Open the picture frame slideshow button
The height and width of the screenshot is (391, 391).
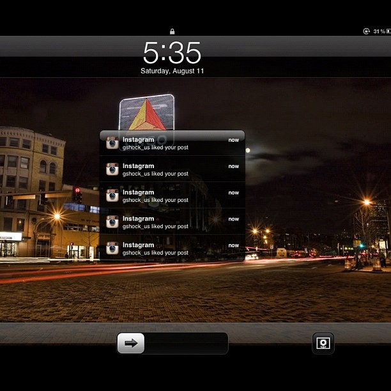323,343
